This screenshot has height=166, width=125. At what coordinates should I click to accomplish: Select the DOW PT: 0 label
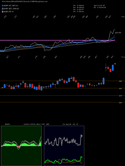(x=8, y=12)
